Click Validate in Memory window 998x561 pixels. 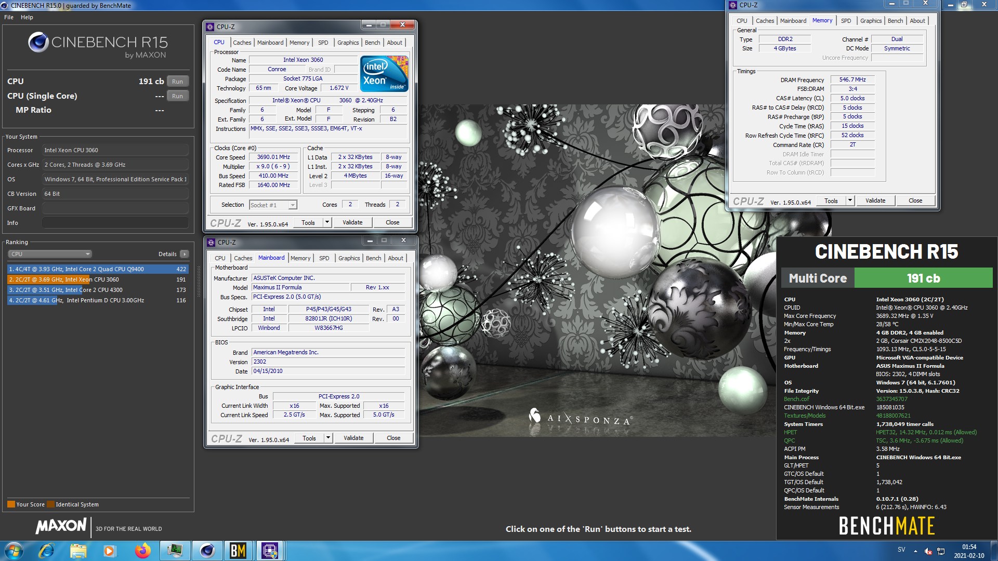[875, 201]
